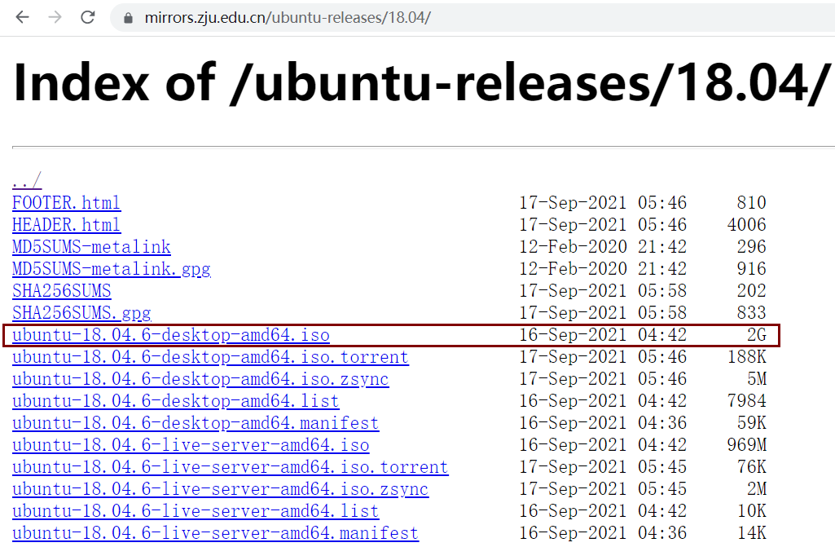View the desktop amd64 package list
Viewport: 835px width, 547px height.
click(x=175, y=400)
